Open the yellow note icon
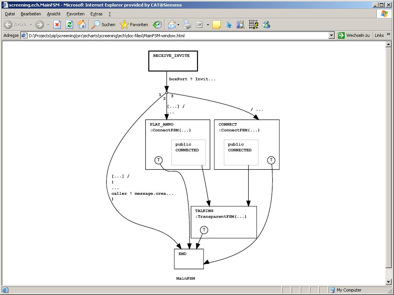 click(x=216, y=25)
